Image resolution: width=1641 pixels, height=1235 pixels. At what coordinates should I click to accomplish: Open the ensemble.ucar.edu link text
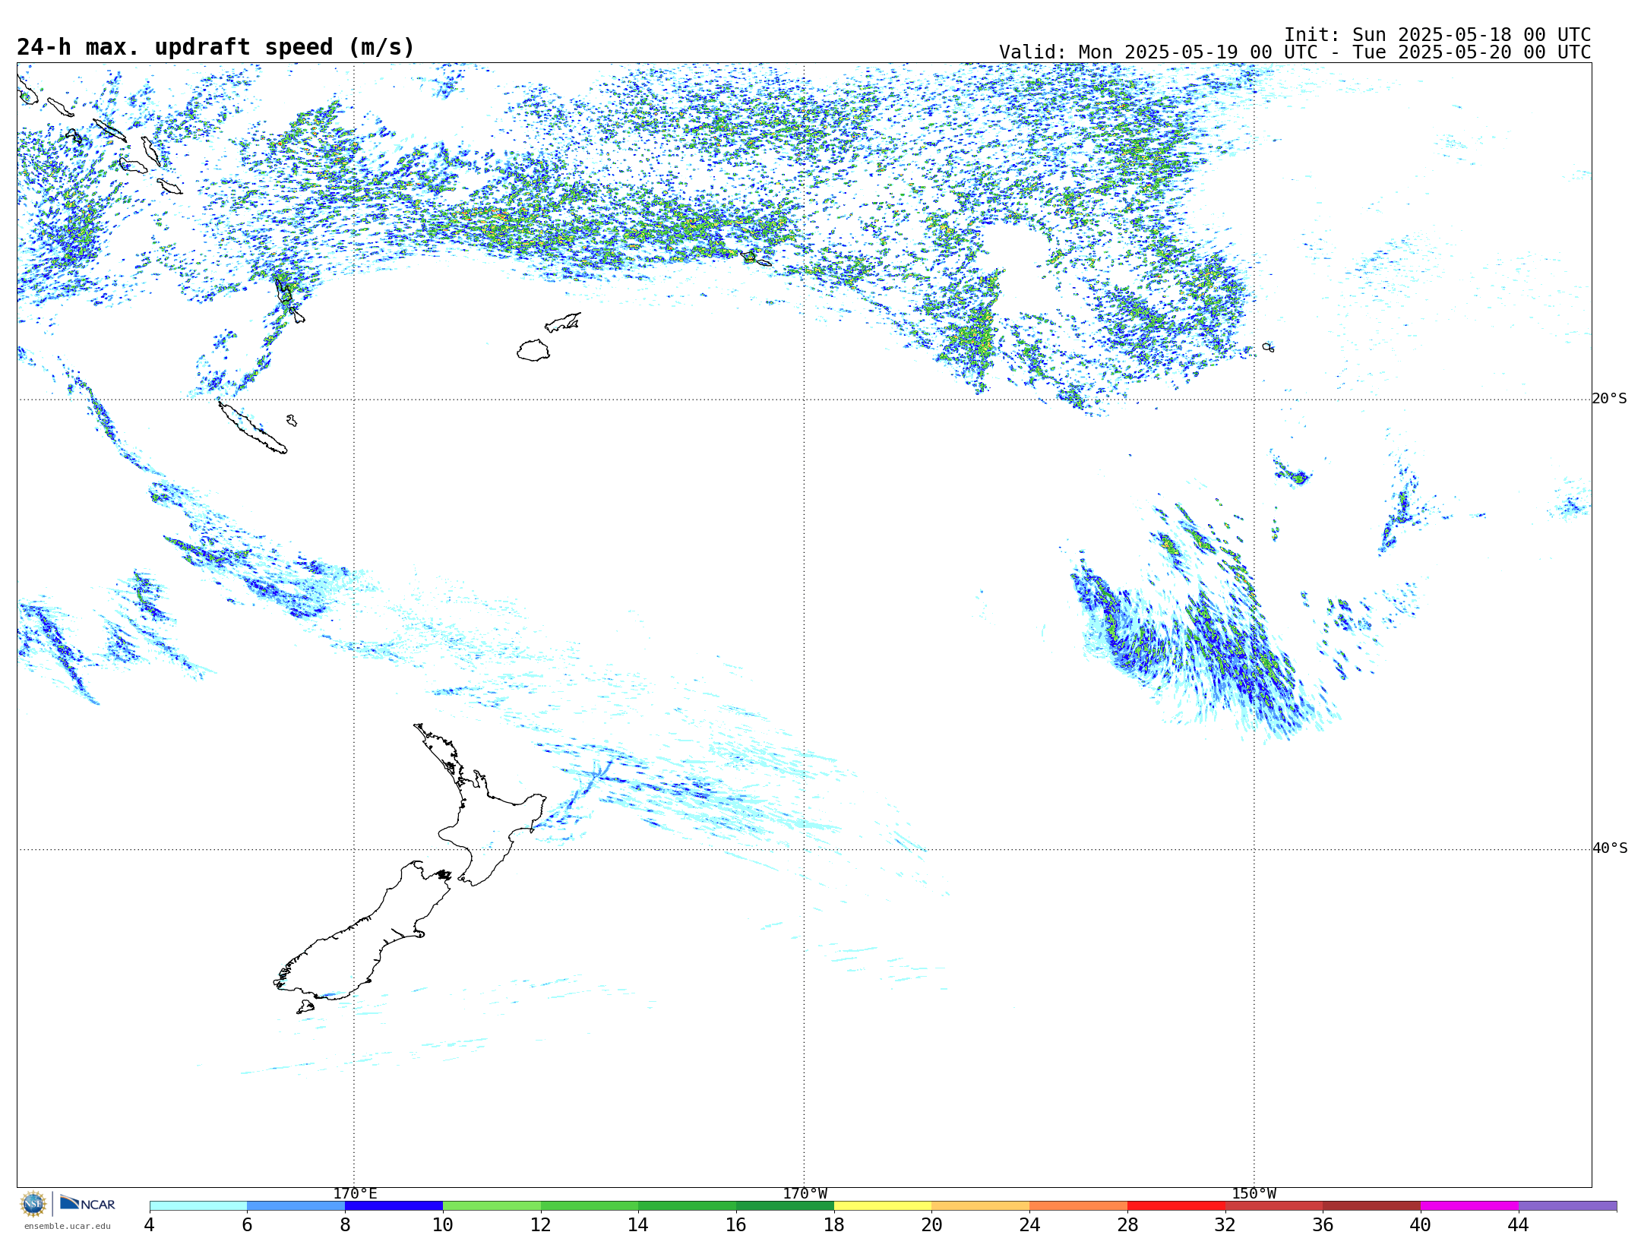(x=67, y=1226)
